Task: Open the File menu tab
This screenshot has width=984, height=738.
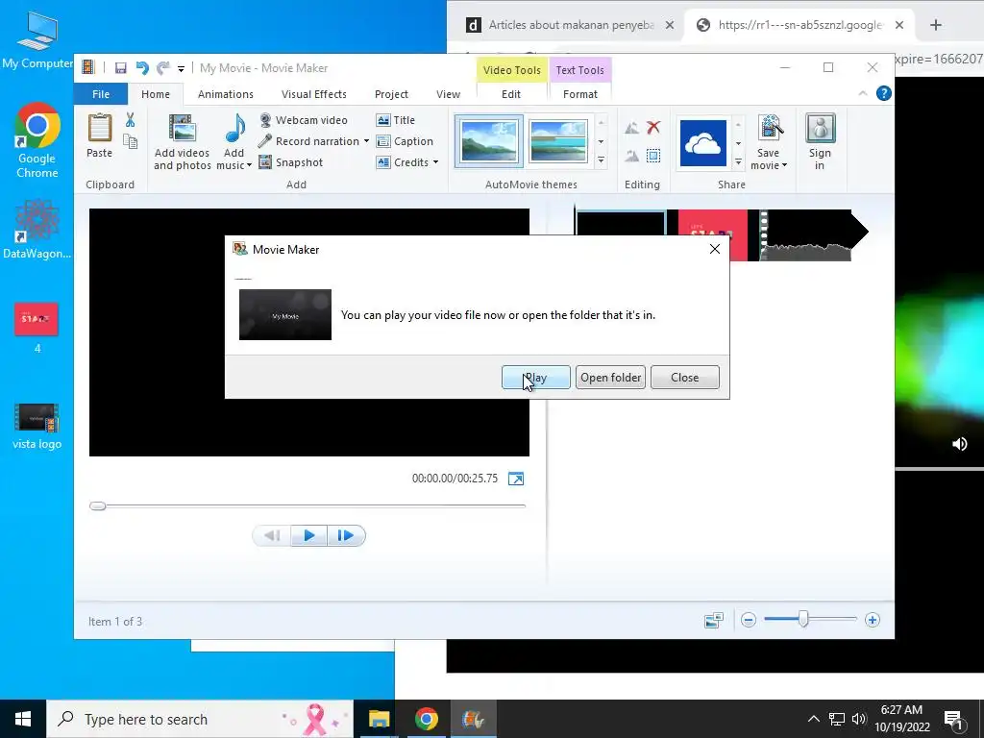Action: click(x=101, y=94)
